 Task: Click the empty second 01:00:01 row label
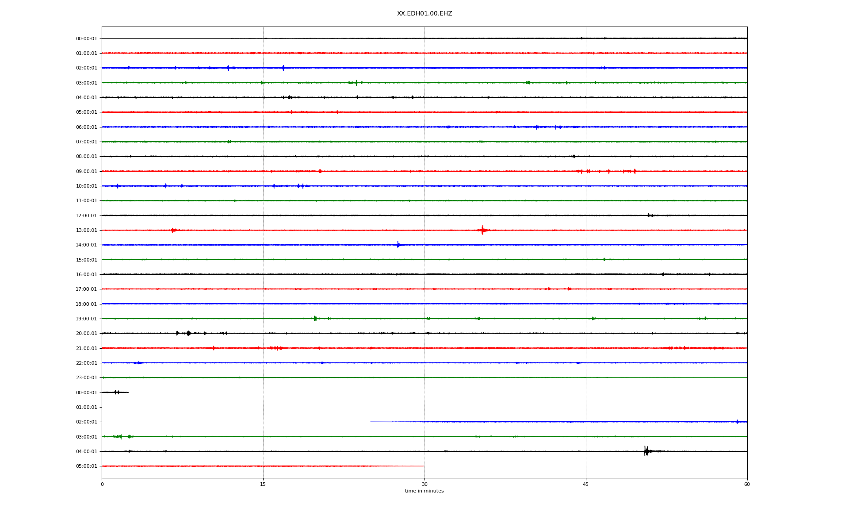pyautogui.click(x=86, y=407)
